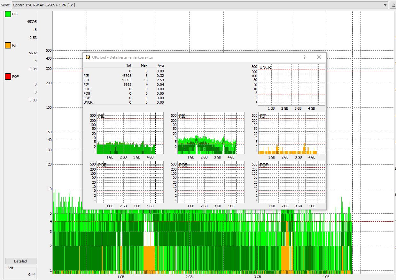396x280 pixels.
Task: Select the PI8 mini graph
Action: coord(207,133)
